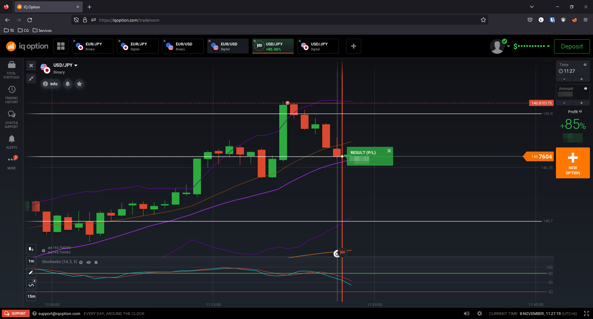This screenshot has width=593, height=319.
Task: Open Firefox application menu
Action: (x=585, y=20)
